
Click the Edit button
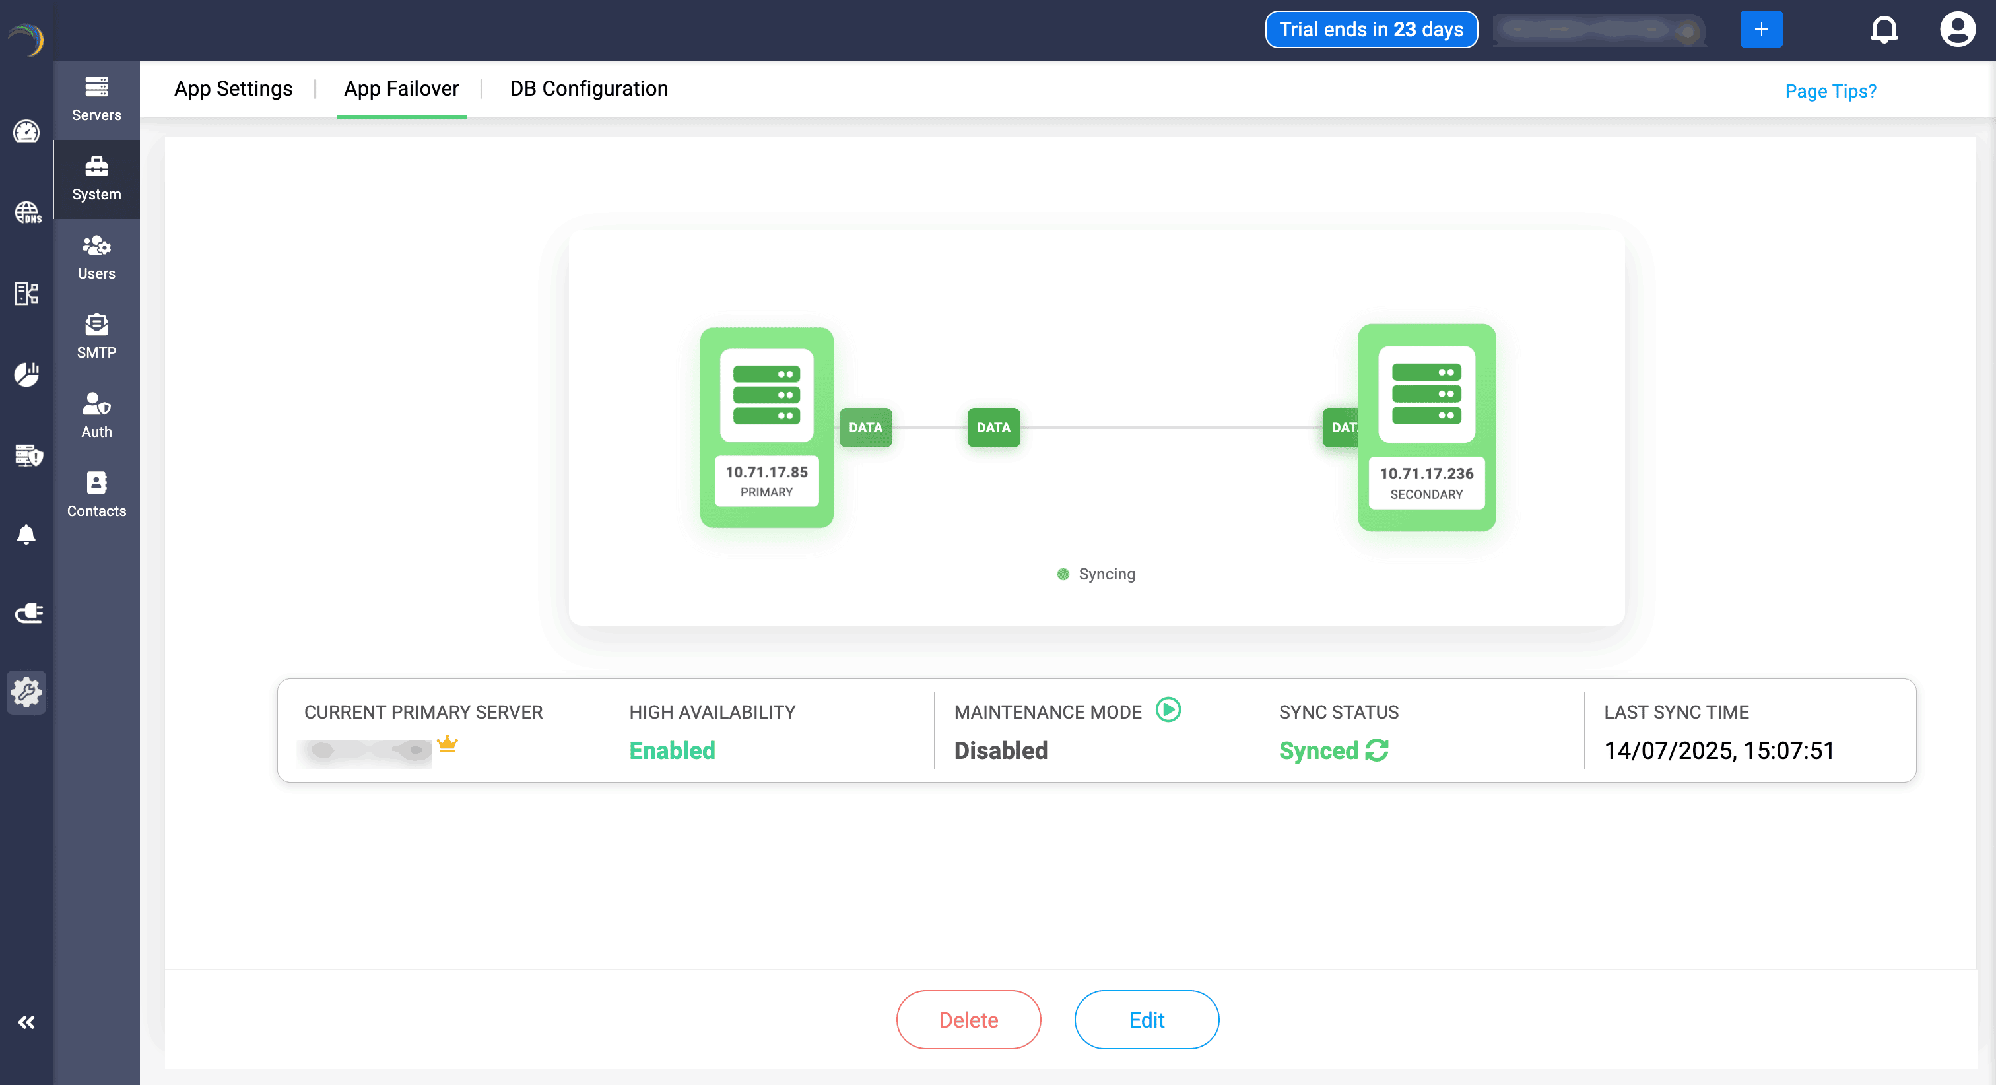(x=1146, y=1020)
